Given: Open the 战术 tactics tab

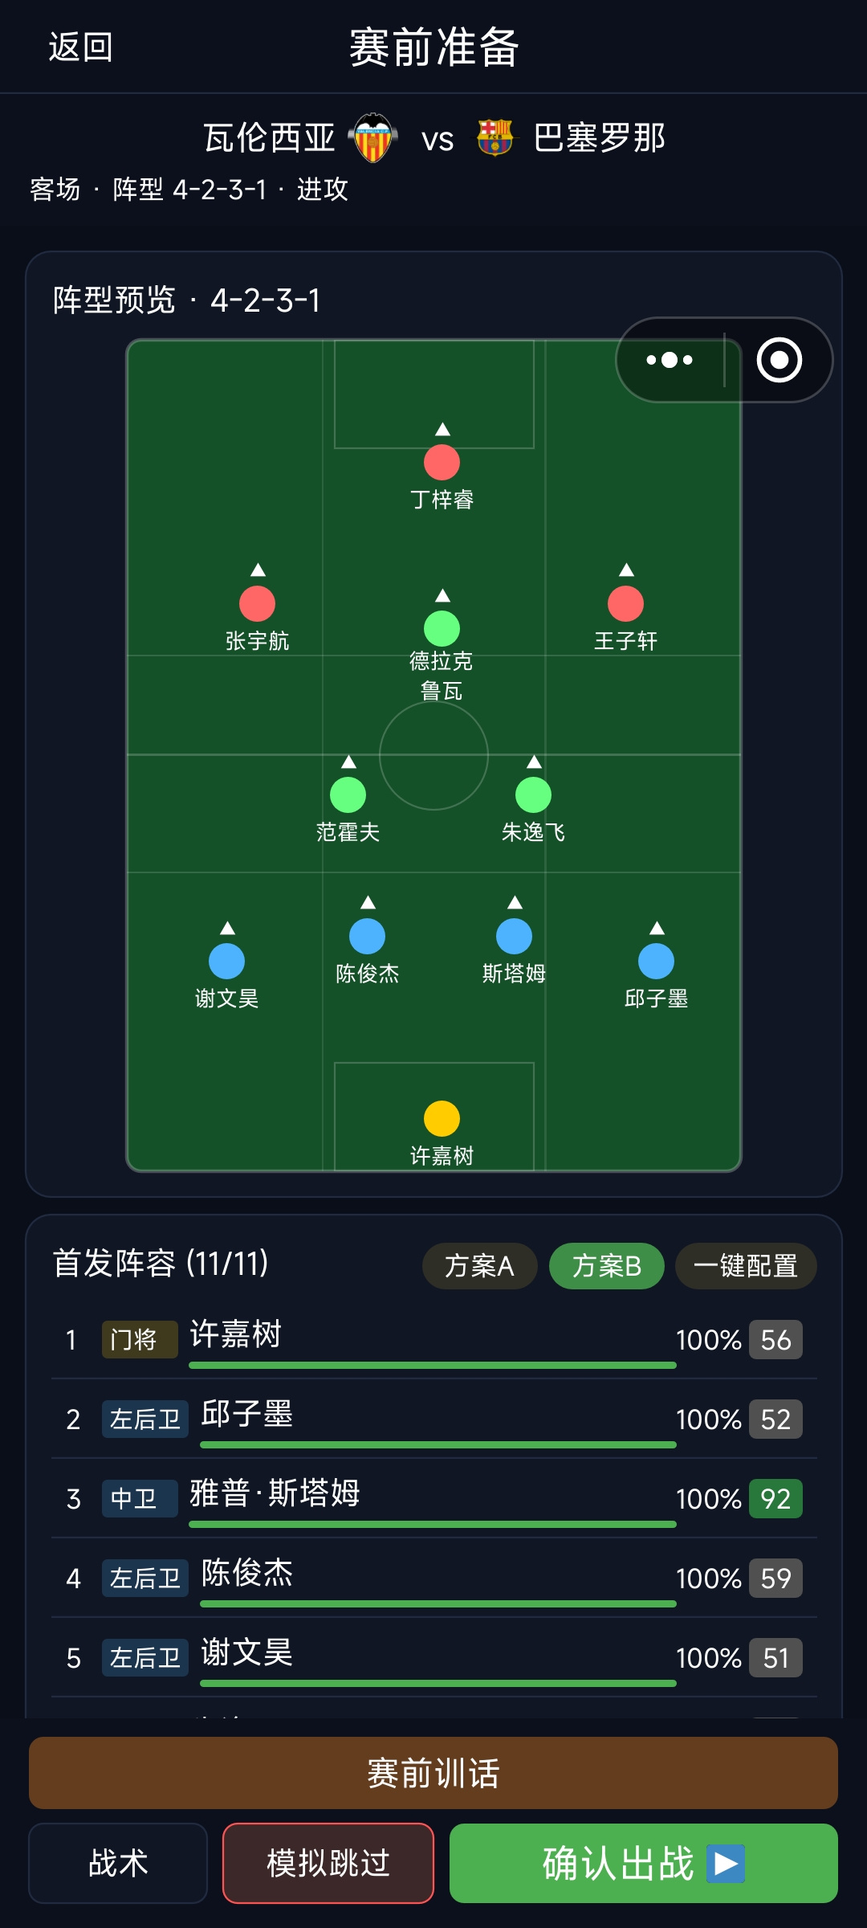Looking at the screenshot, I should tap(118, 1863).
